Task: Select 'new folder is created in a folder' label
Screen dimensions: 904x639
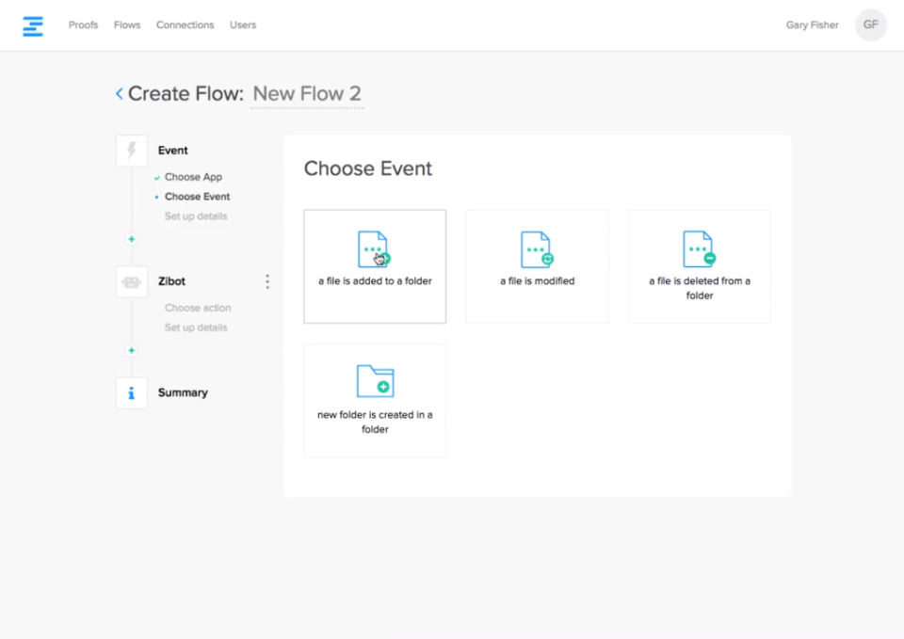Action: (375, 422)
